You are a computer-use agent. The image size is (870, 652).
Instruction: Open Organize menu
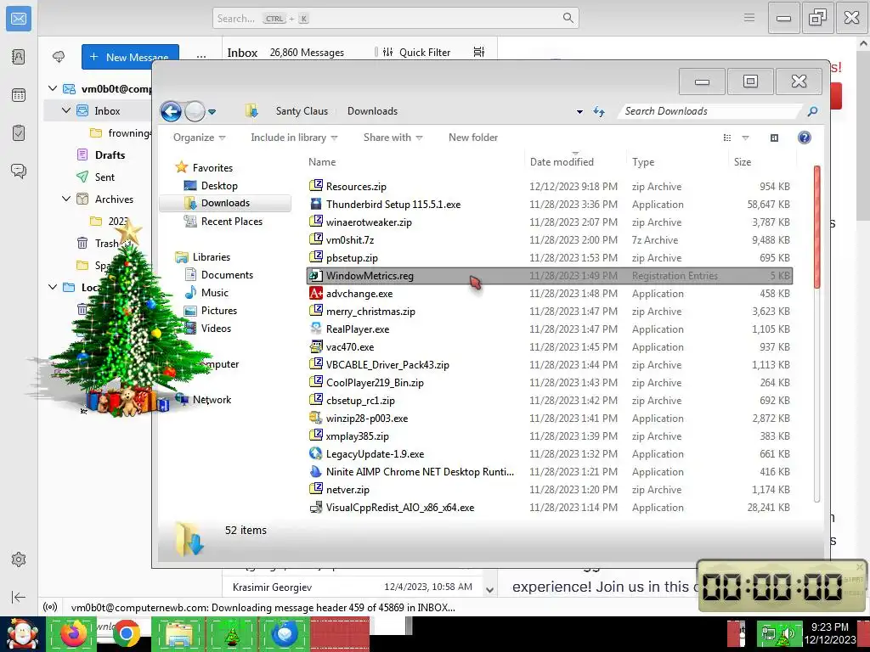coord(199,138)
